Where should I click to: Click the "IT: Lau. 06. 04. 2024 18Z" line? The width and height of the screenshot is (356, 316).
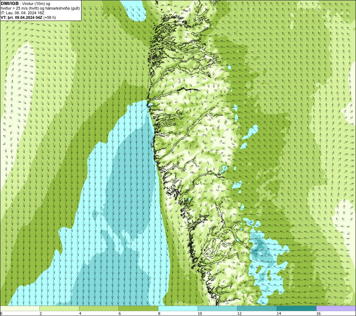(x=22, y=13)
